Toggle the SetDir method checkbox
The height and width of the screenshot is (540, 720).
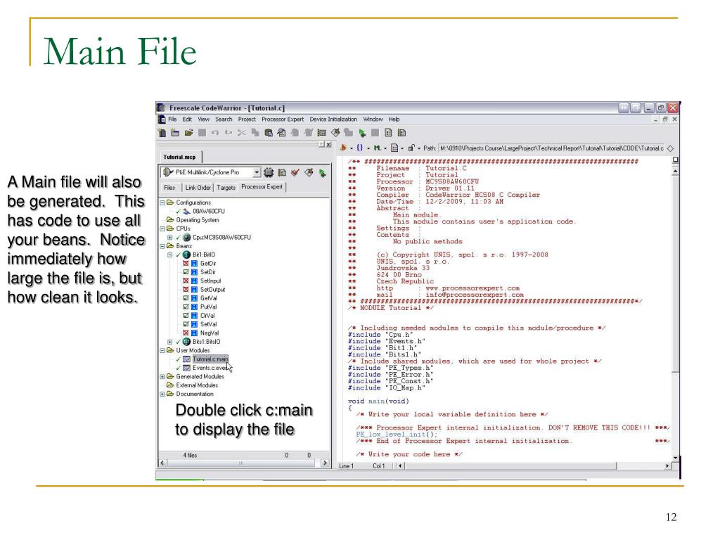(186, 272)
